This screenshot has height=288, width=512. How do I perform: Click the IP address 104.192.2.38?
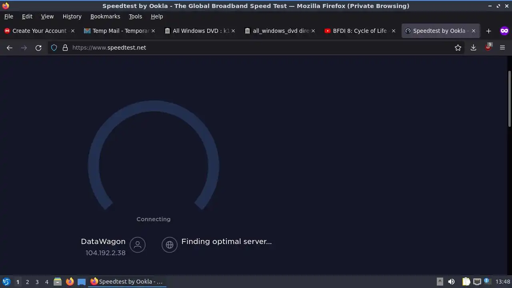click(x=106, y=253)
